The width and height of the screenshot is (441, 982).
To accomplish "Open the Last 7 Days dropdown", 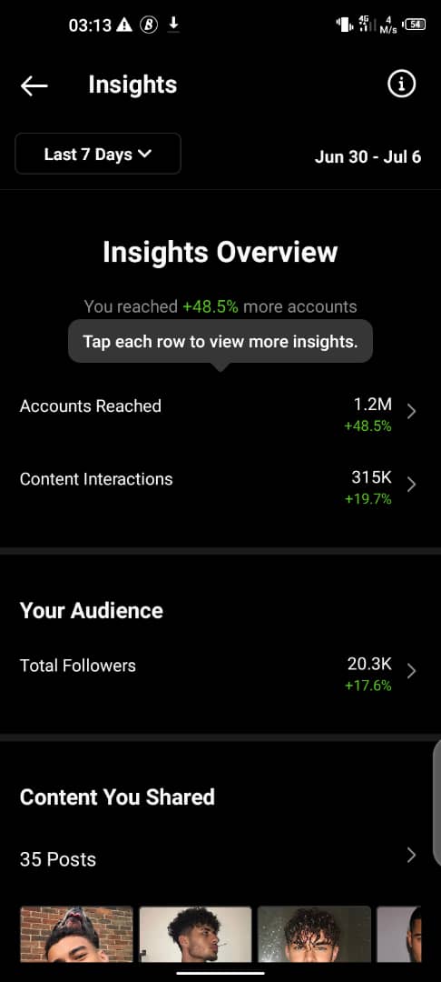I will tap(98, 154).
